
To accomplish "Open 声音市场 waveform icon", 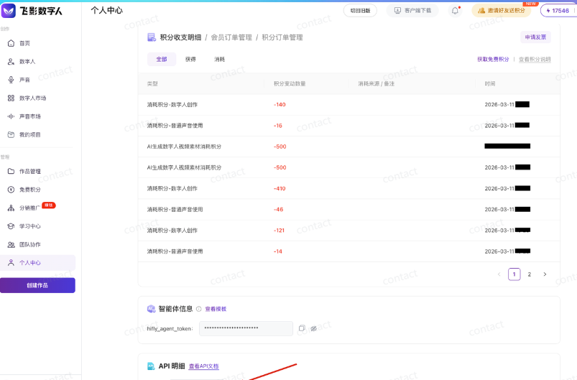I will pyautogui.click(x=11, y=116).
